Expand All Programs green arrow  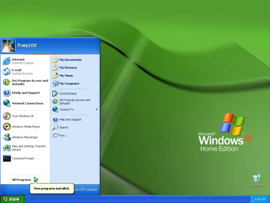pos(36,180)
